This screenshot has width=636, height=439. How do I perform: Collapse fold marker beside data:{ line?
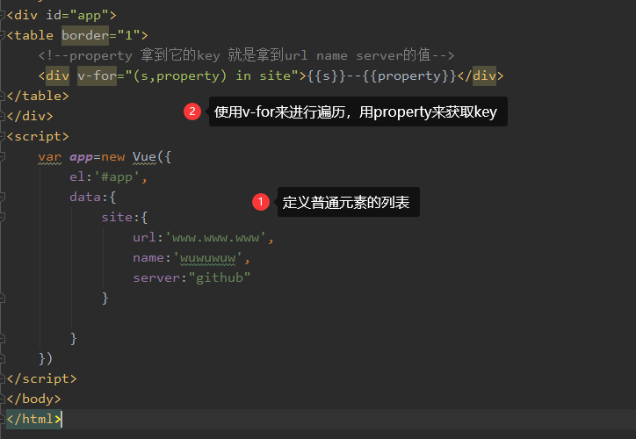pyautogui.click(x=2, y=198)
